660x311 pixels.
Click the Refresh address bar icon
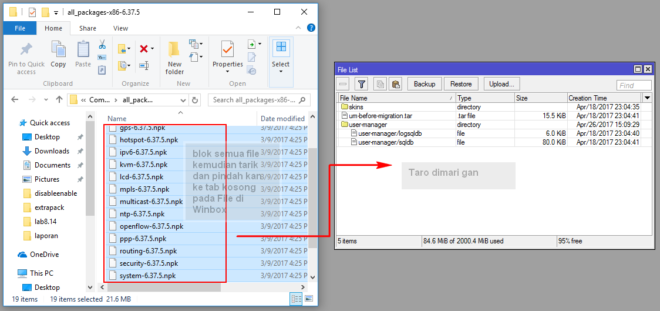195,100
